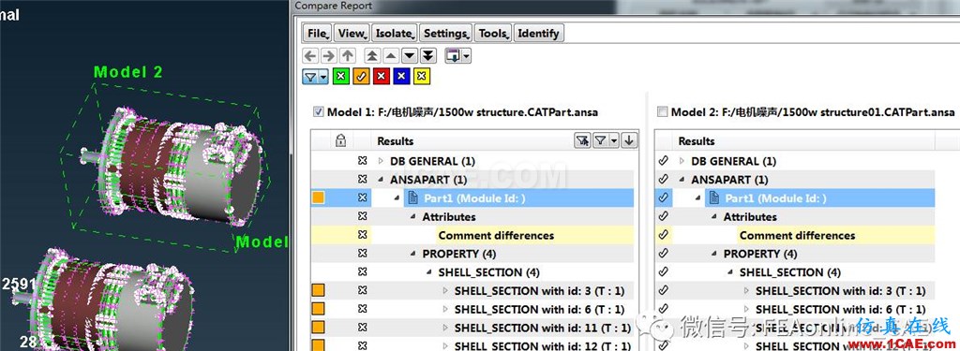Open the blue funnel filter dropdown
The width and height of the screenshot is (960, 351).
(316, 77)
